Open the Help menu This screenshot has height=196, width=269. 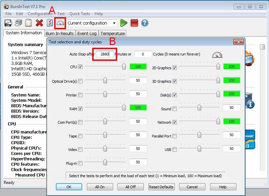[99, 14]
